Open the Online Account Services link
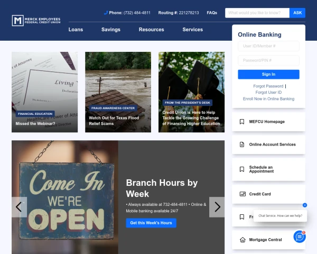 point(268,144)
